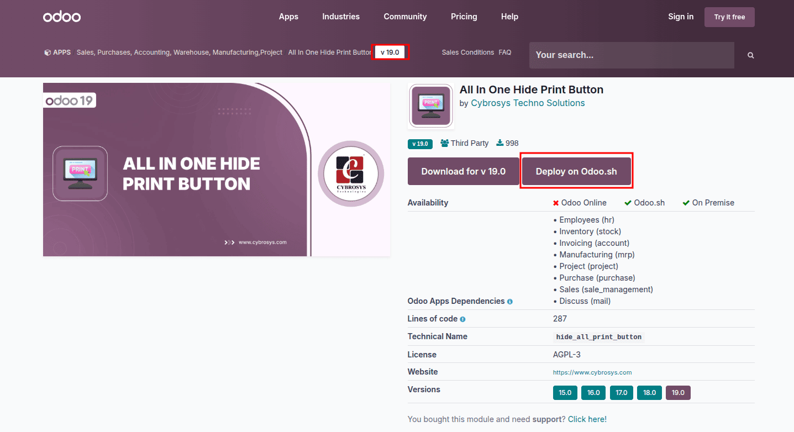Screen dimensions: 794x432
Task: Open the Community menu
Action: [x=405, y=16]
